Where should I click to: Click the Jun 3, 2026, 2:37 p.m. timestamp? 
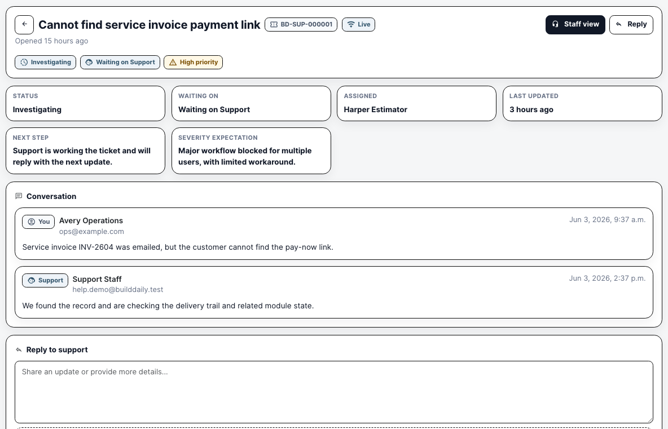click(x=608, y=278)
